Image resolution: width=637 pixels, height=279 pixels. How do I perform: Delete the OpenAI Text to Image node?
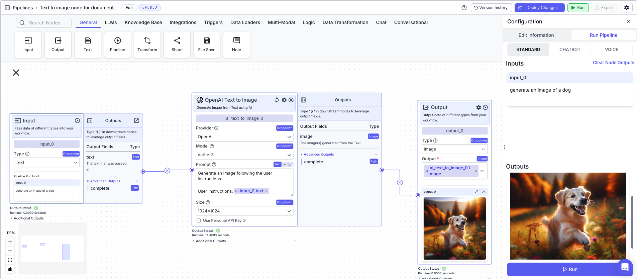coord(291,100)
